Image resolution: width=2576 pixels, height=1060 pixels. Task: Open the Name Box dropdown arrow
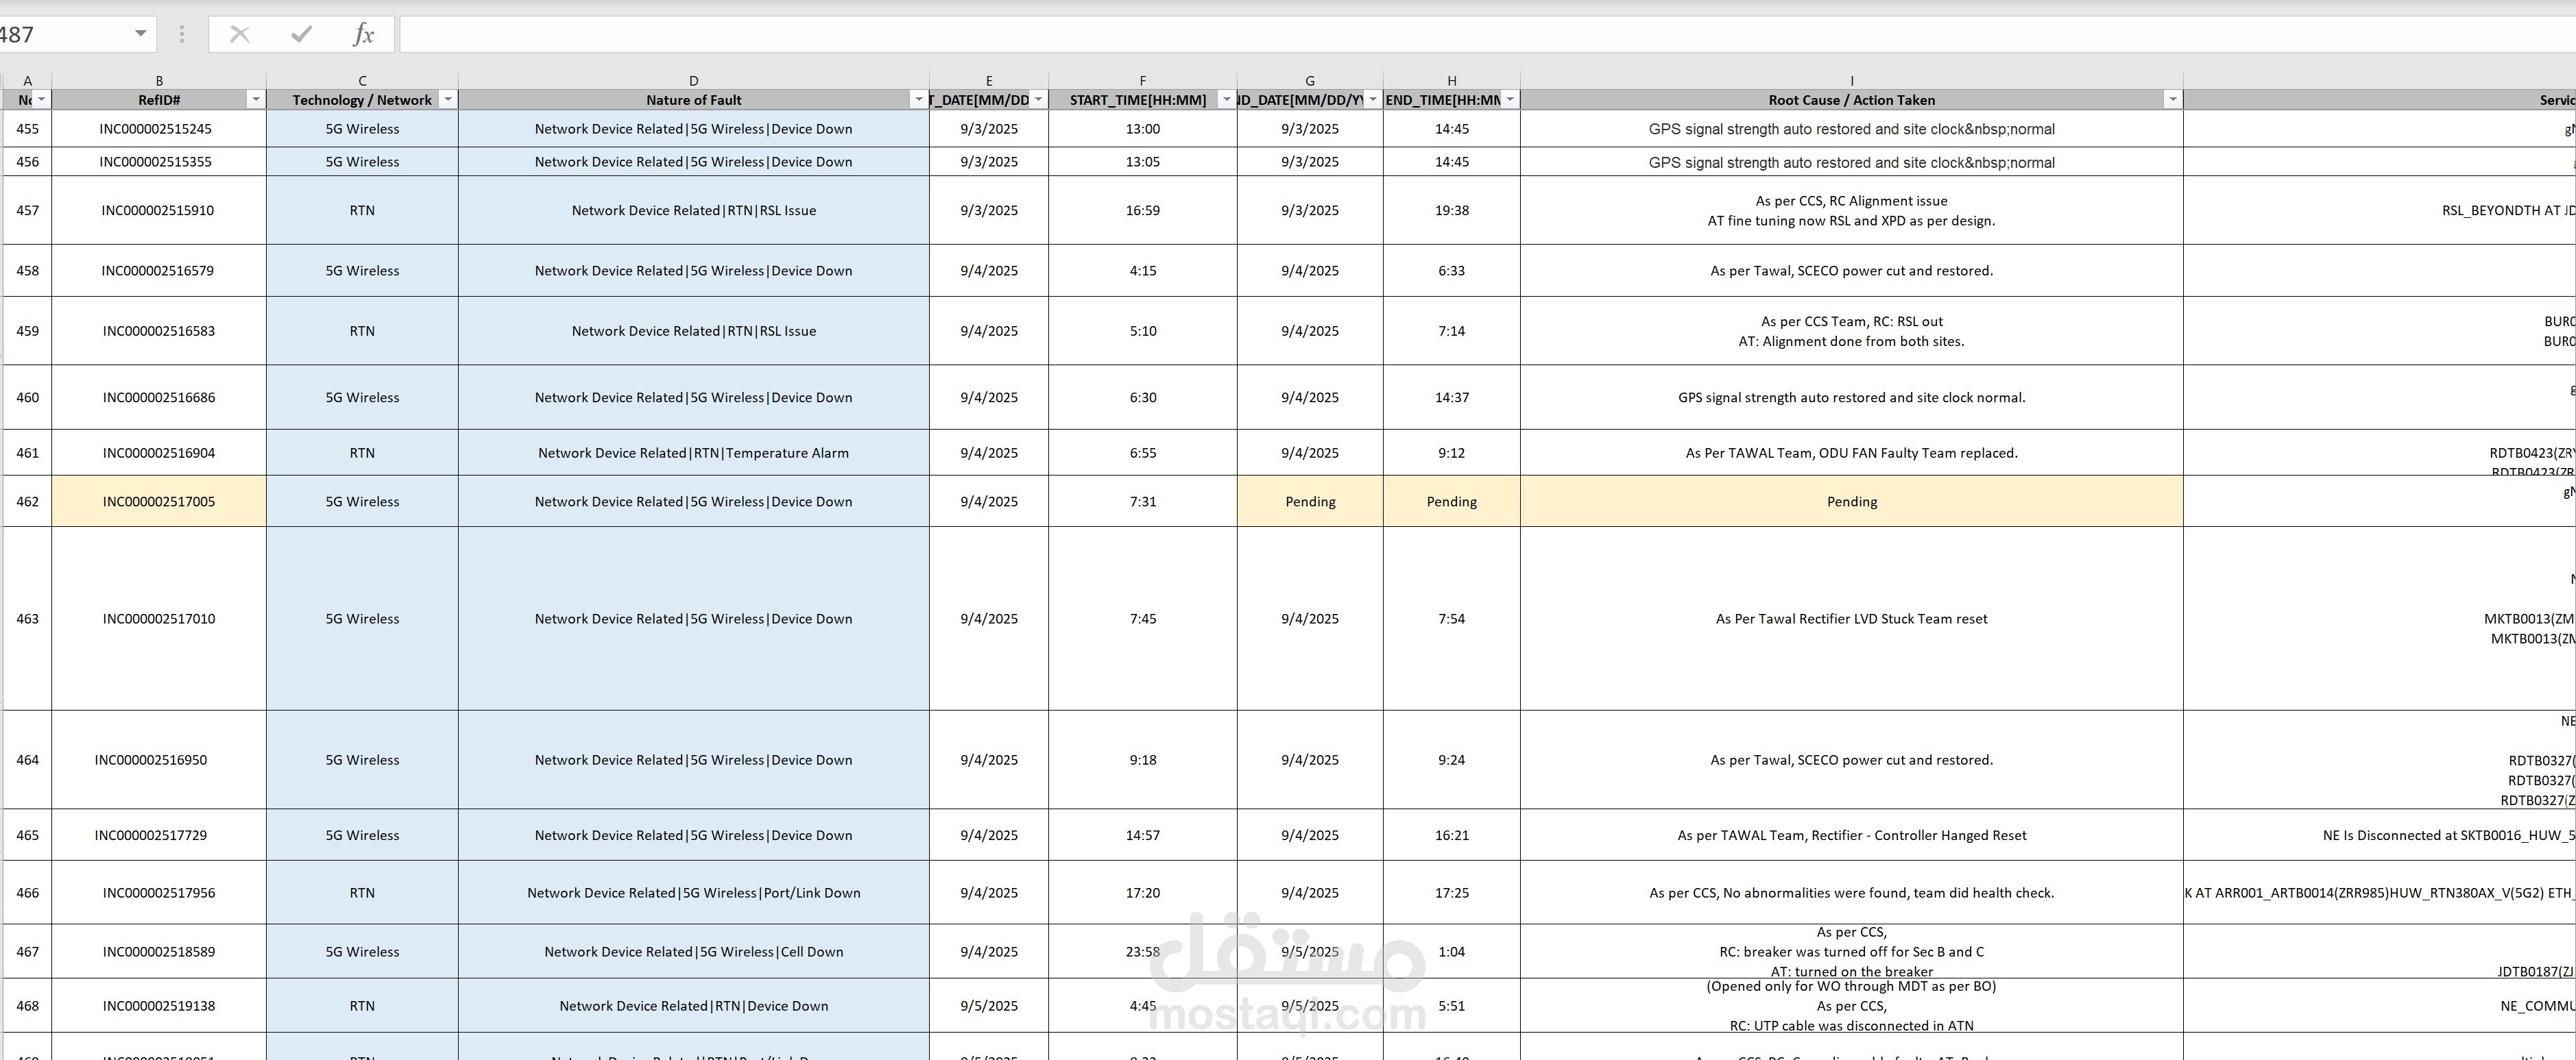tap(141, 34)
